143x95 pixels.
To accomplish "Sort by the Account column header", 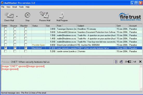I will [135, 26].
